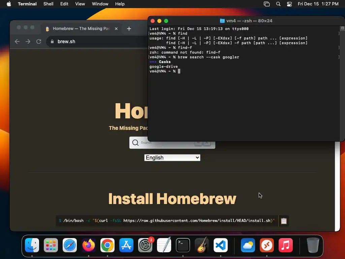Select the Homebrew — The Missing Pac tab
This screenshot has width=345, height=259.
(x=82, y=29)
